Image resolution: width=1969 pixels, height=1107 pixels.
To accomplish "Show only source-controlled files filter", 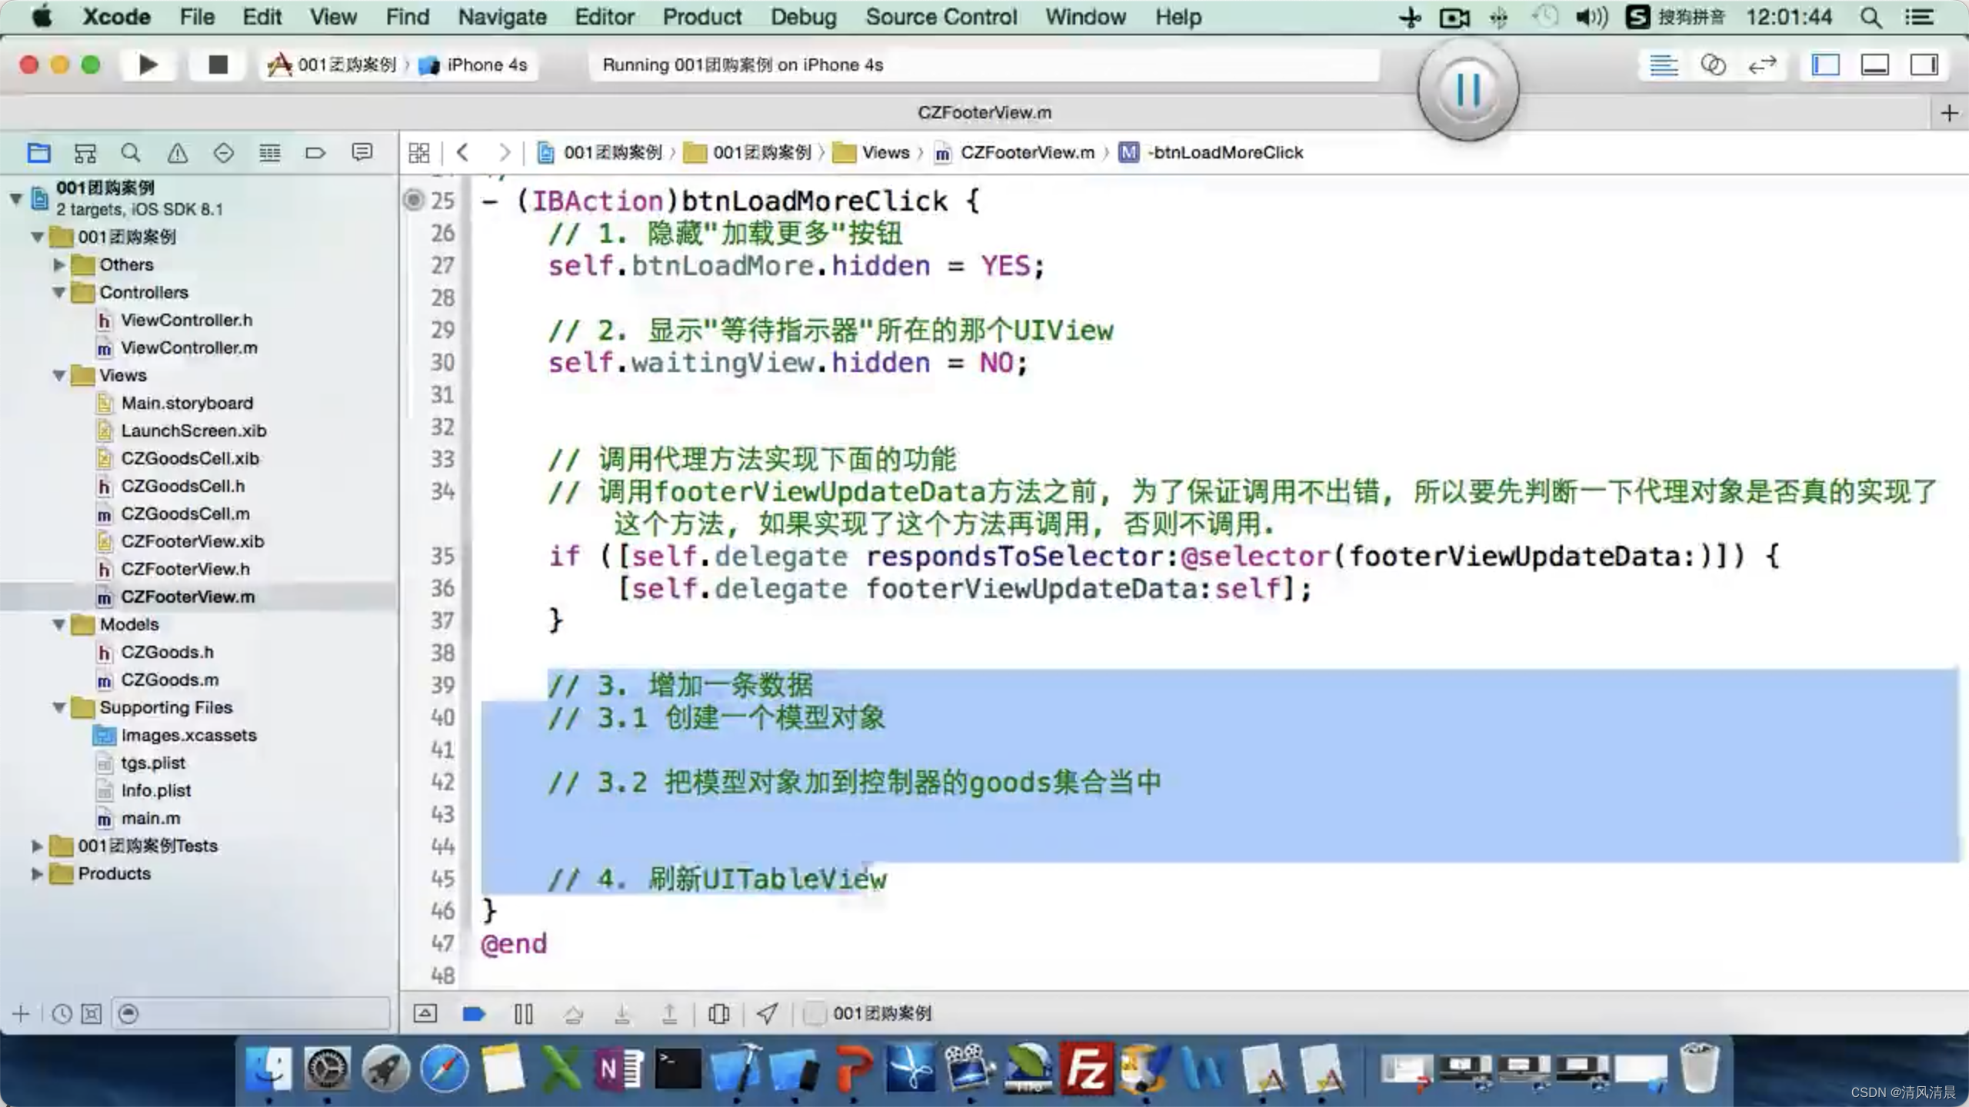I will click(x=91, y=1014).
